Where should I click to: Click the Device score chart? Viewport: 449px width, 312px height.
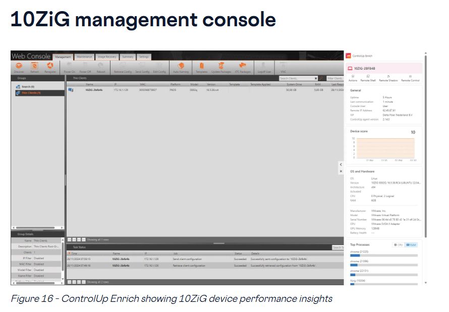(x=384, y=148)
